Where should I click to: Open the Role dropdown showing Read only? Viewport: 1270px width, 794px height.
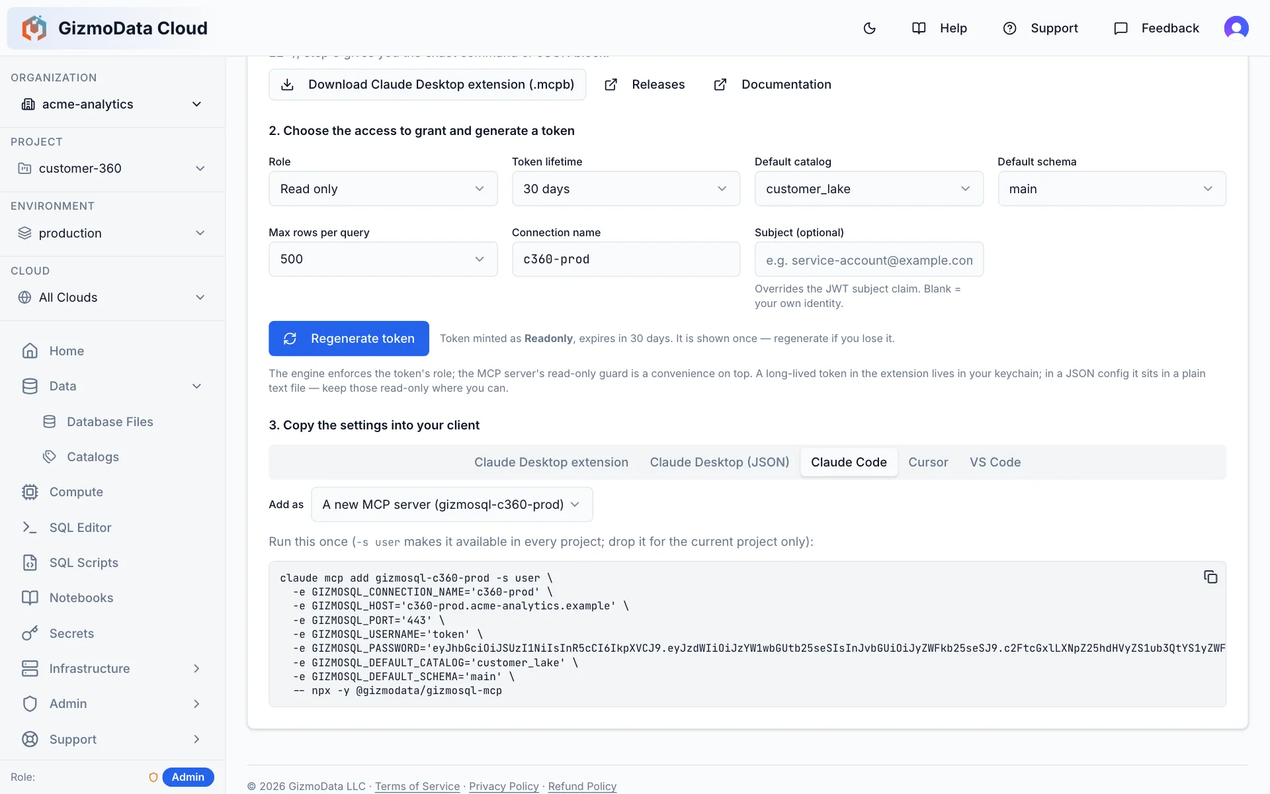point(383,189)
